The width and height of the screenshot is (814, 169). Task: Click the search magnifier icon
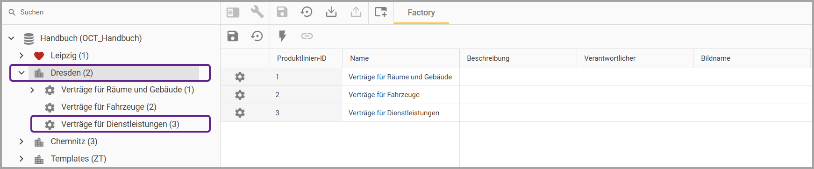(12, 12)
